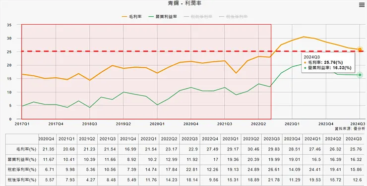
Task: Select the 毛利率(%) table row header
Action: (x=22, y=149)
